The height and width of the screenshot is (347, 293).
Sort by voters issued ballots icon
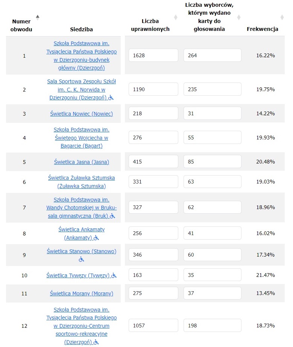click(238, 17)
